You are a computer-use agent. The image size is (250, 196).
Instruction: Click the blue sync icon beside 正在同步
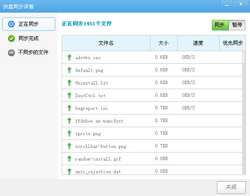11,24
